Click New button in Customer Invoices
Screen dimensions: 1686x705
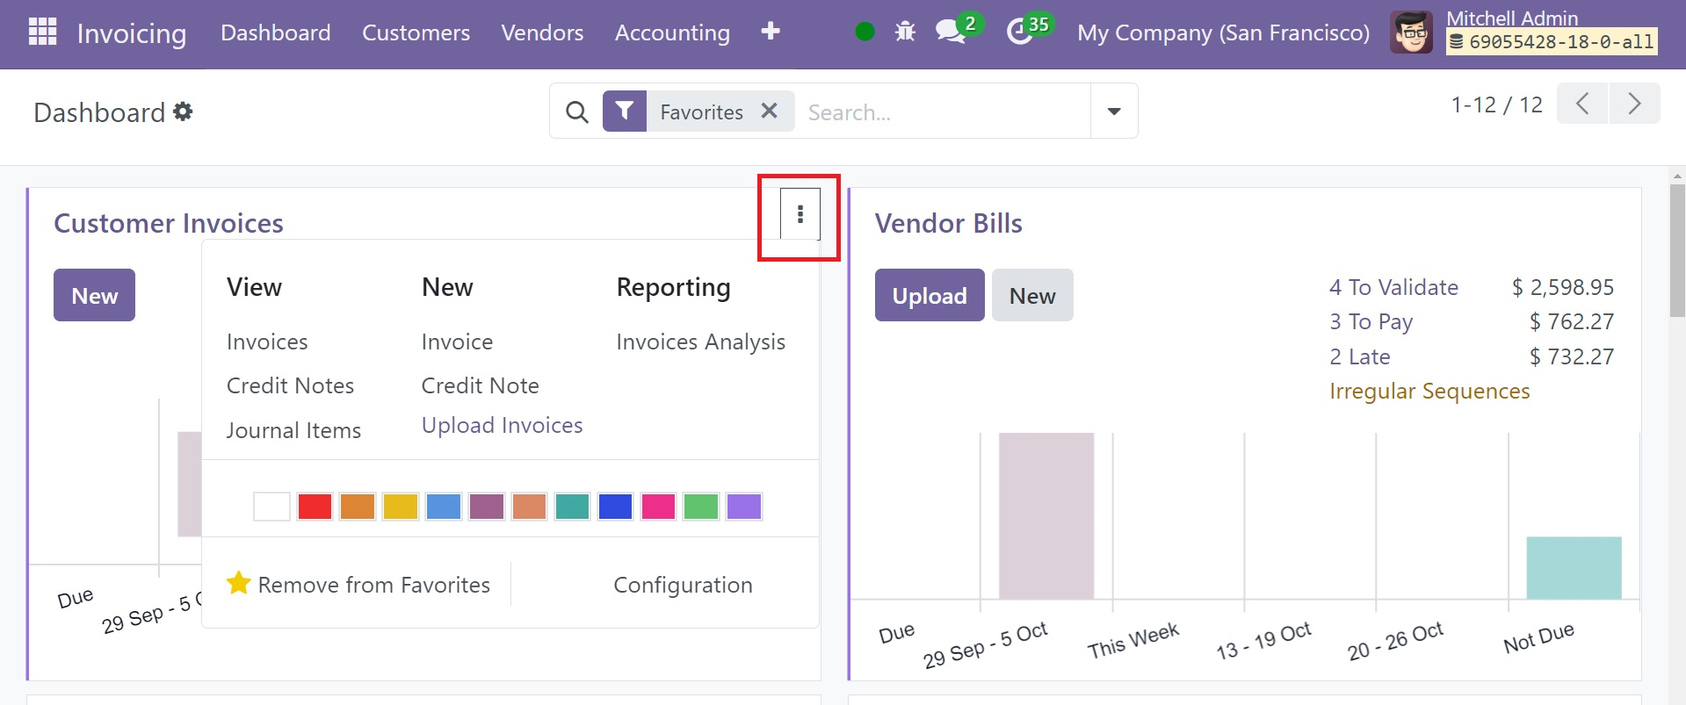coord(94,295)
